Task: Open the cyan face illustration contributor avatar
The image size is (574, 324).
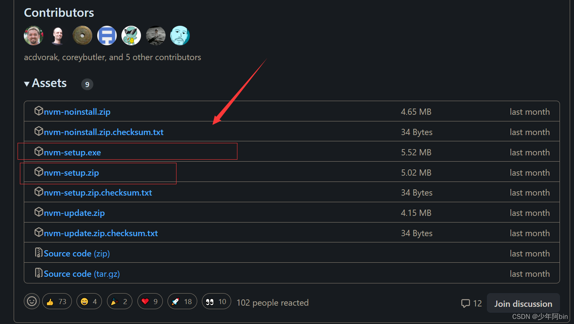Action: click(180, 36)
